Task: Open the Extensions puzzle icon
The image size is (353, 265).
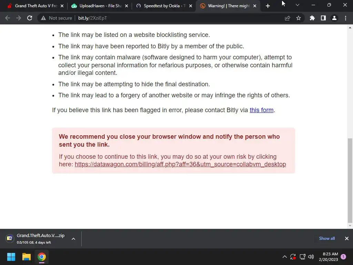Action: click(312, 18)
